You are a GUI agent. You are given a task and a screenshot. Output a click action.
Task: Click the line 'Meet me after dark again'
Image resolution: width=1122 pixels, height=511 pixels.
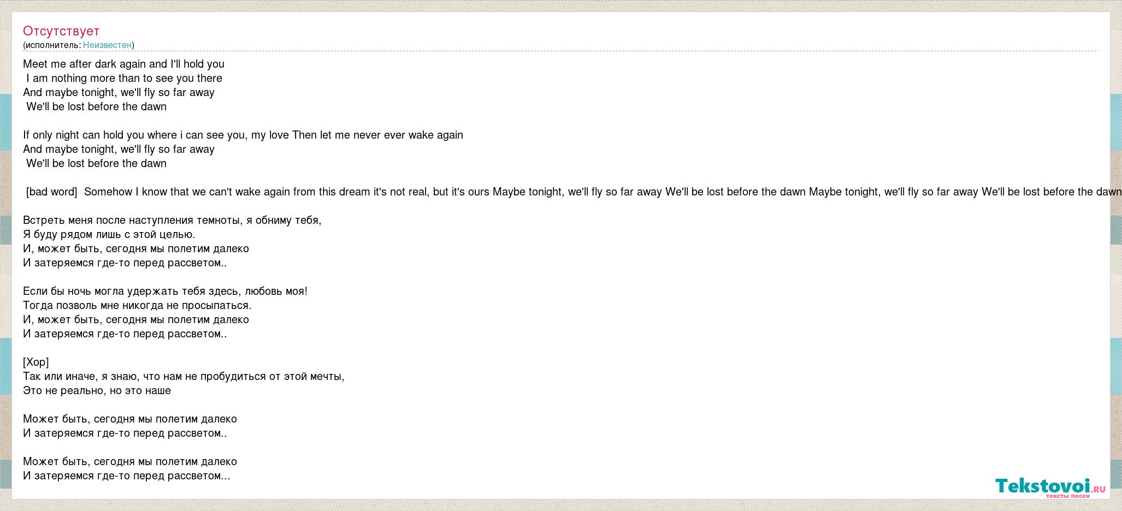[123, 64]
